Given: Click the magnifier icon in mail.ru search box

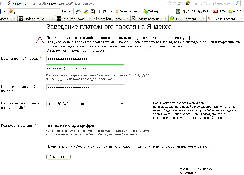Looking at the screenshot, I should click(x=237, y=3).
